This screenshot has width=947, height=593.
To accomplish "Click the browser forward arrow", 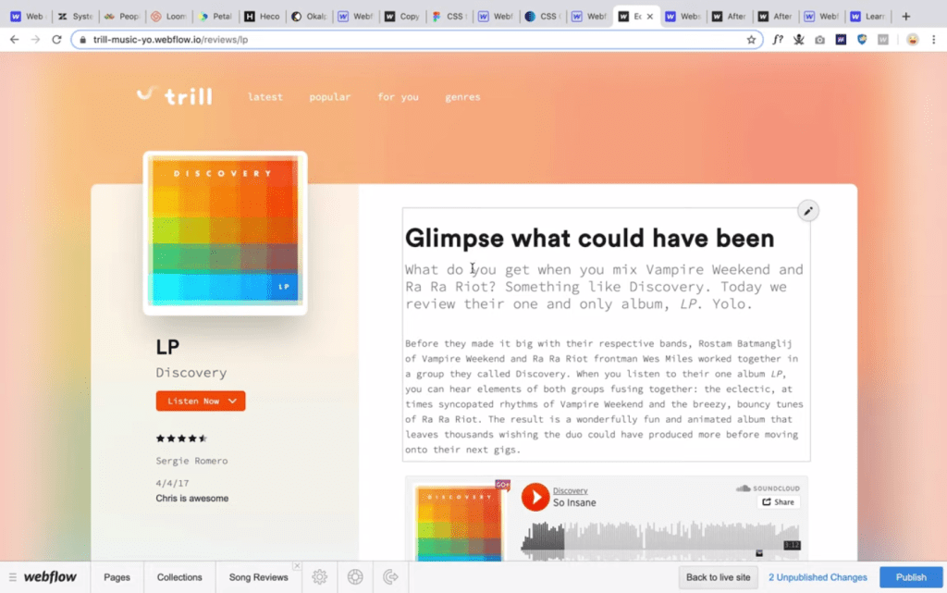I will click(36, 40).
